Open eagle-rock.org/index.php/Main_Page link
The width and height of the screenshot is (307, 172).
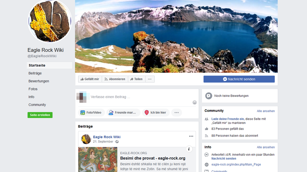236,164
